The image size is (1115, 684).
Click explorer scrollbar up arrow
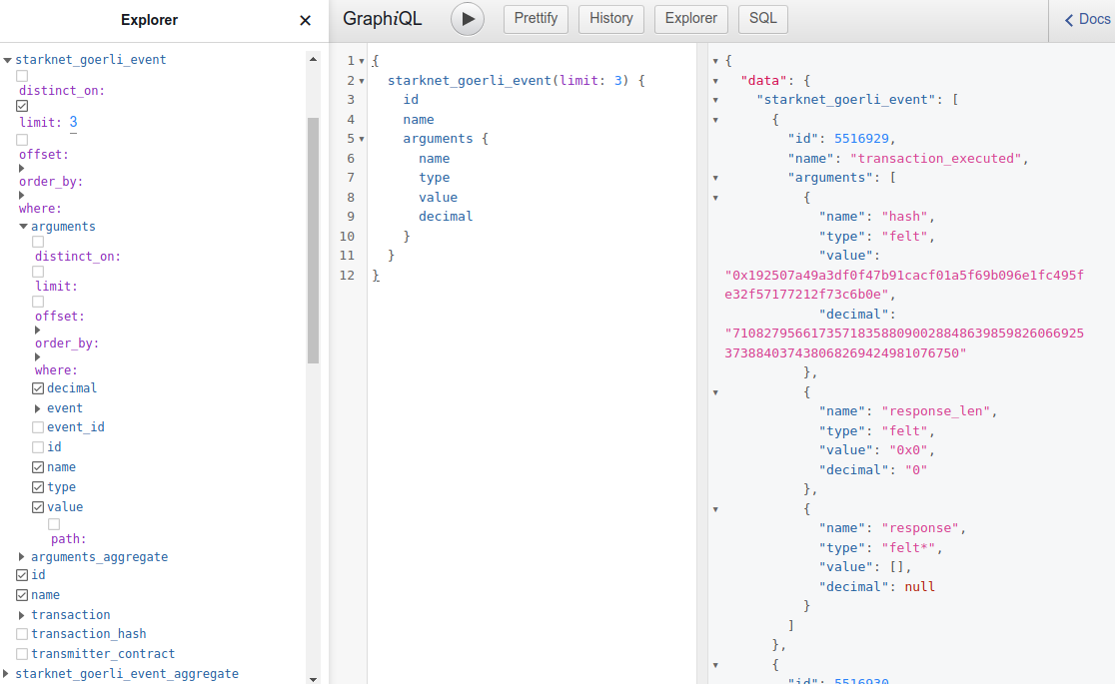click(313, 59)
